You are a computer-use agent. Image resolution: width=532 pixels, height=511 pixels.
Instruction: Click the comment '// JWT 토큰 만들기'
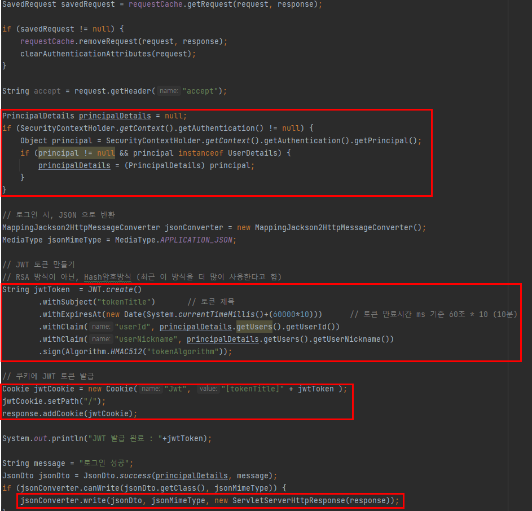(x=38, y=265)
